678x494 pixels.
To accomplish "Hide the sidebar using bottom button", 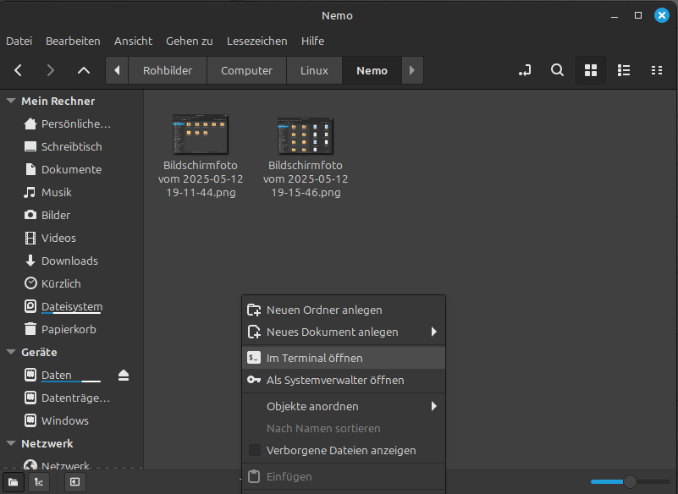I will pyautogui.click(x=74, y=481).
